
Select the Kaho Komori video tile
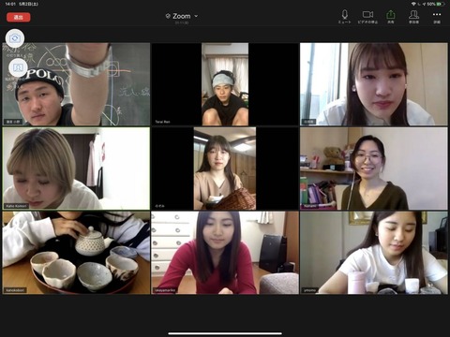click(x=76, y=168)
